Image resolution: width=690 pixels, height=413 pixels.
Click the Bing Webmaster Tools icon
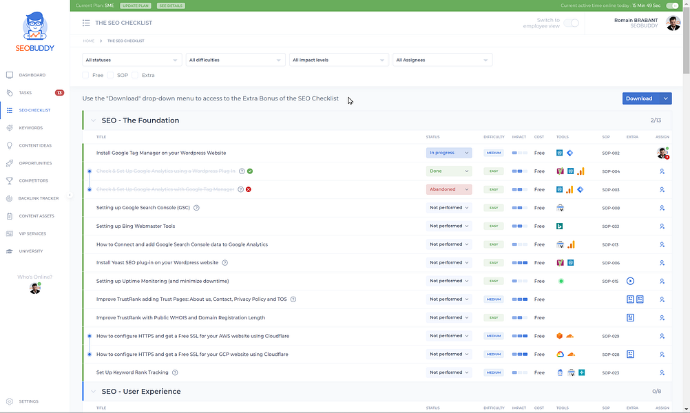(x=560, y=226)
